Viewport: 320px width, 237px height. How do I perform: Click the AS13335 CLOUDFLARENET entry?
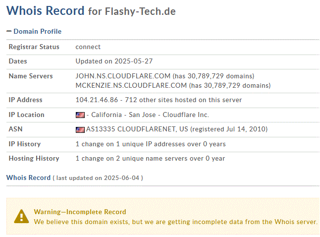point(131,129)
